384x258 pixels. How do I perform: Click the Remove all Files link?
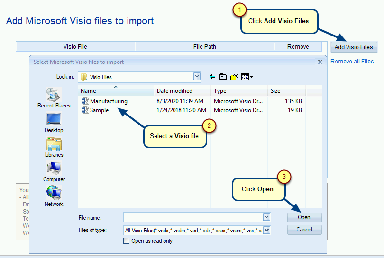click(352, 62)
